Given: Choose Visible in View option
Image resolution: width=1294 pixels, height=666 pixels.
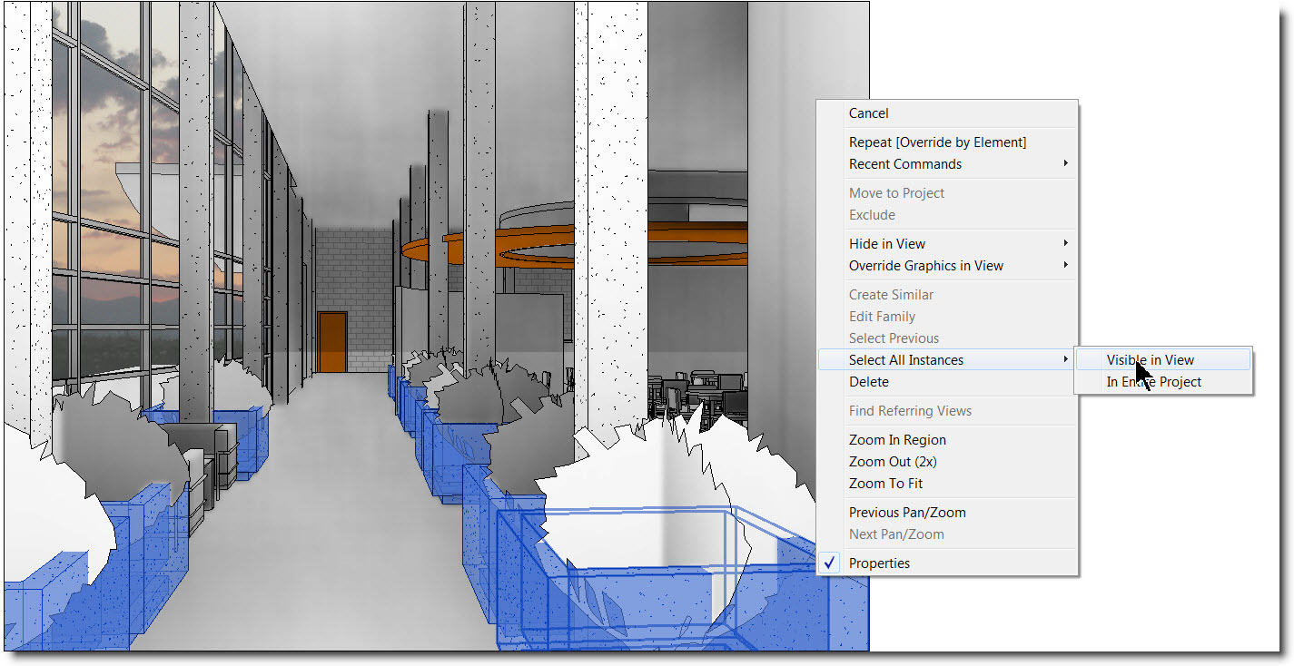Looking at the screenshot, I should pos(1163,360).
